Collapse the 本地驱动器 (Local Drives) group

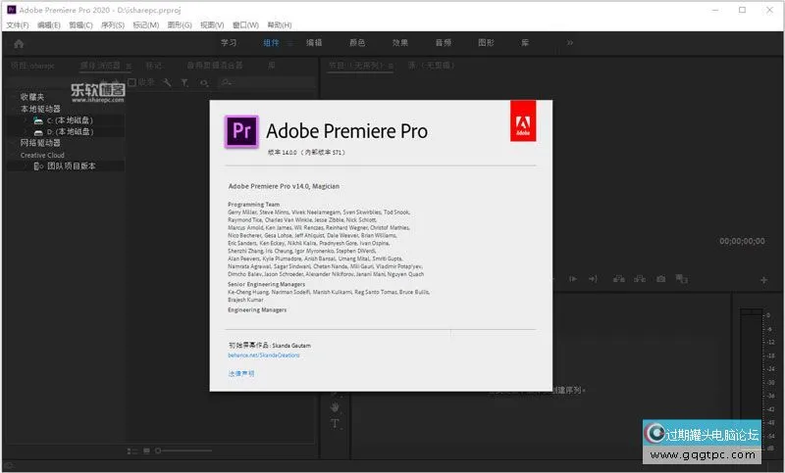click(14, 109)
